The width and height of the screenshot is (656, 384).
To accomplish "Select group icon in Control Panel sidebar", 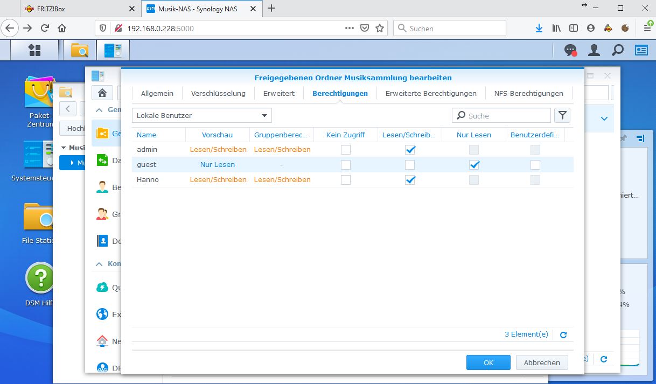I will point(102,214).
